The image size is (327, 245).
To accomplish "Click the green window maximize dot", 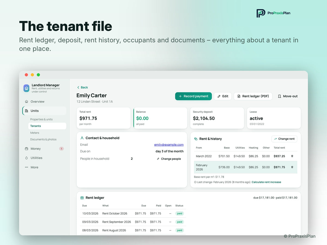I will (x=38, y=75).
